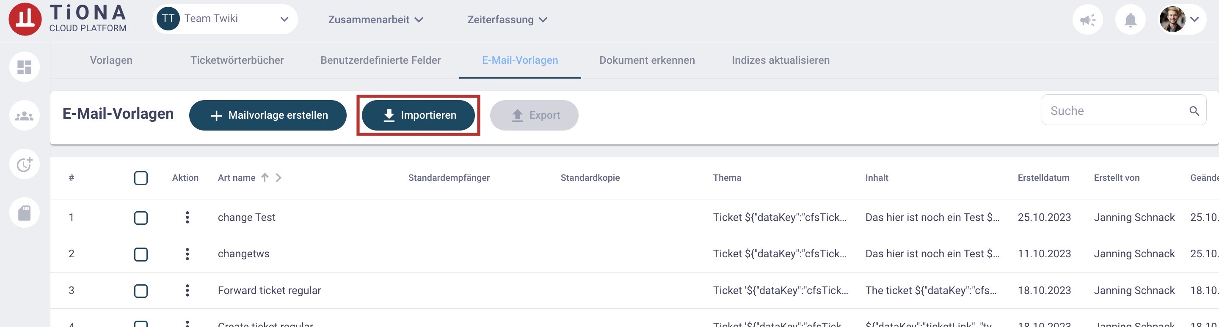
Task: Open the Dokument erkennen tab
Action: [647, 60]
